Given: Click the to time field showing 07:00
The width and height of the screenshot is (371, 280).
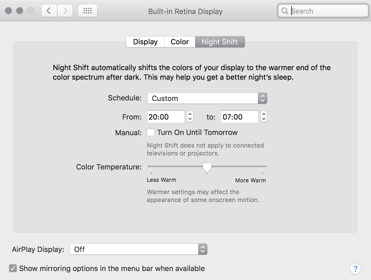Looking at the screenshot, I should coord(239,117).
